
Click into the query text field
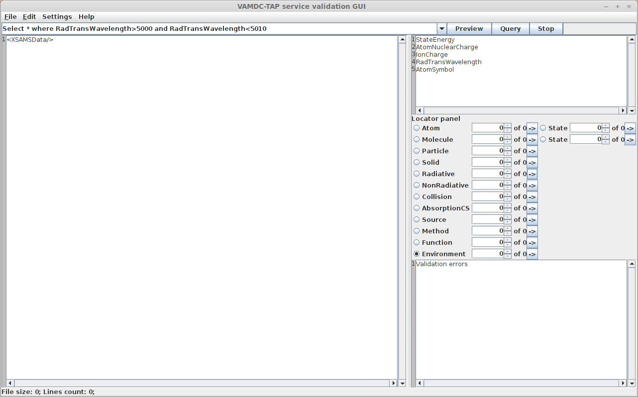(x=219, y=29)
